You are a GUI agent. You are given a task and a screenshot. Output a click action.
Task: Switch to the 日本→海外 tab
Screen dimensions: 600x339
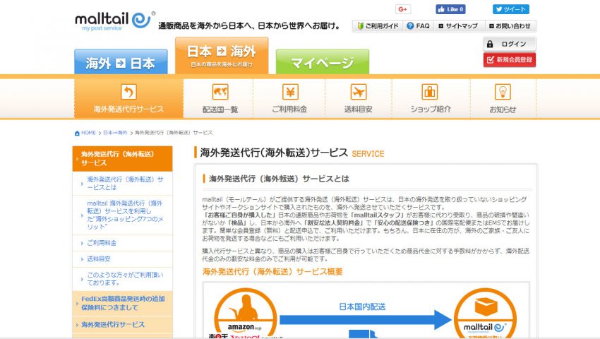(x=222, y=56)
